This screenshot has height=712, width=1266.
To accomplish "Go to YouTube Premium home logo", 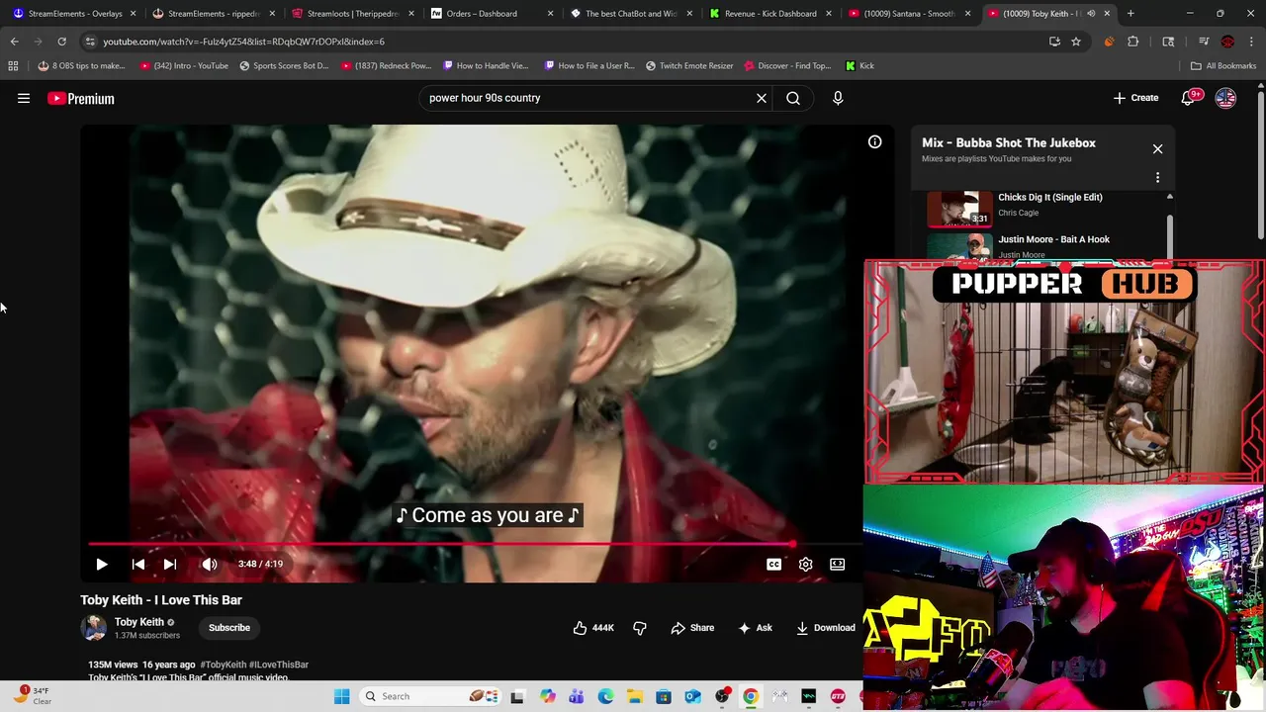I will (x=81, y=98).
